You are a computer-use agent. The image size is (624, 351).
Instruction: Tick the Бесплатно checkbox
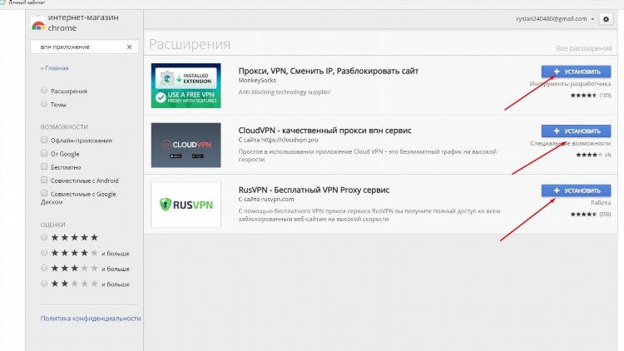coord(44,166)
